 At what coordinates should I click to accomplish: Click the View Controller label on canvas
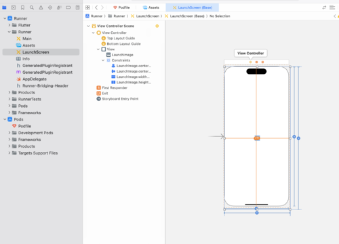point(251,54)
